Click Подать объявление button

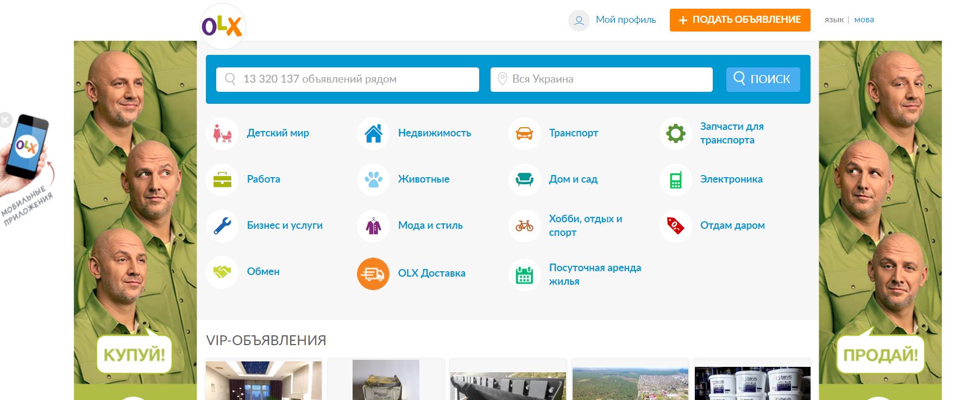click(x=740, y=20)
